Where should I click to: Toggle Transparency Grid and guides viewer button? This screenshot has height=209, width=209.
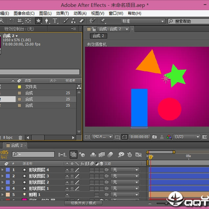(x=117, y=137)
